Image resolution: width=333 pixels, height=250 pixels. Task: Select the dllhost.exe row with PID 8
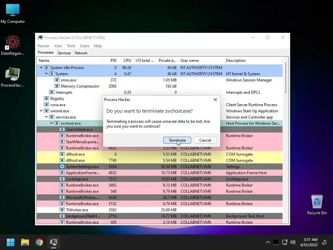tap(159, 154)
